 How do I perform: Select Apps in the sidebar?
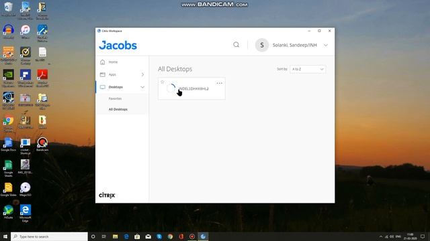(112, 74)
